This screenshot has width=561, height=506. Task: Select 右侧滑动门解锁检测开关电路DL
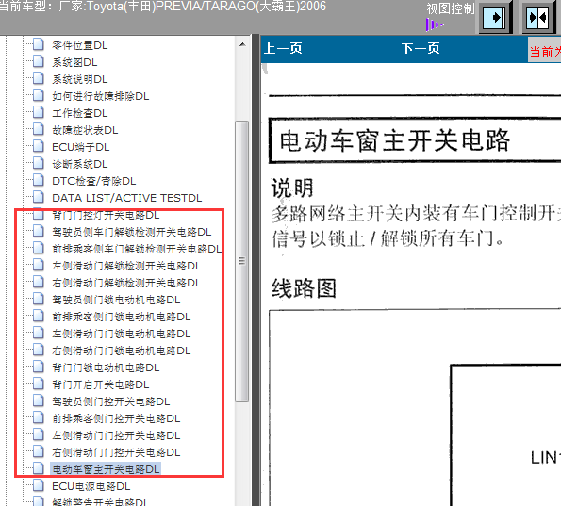click(x=126, y=283)
